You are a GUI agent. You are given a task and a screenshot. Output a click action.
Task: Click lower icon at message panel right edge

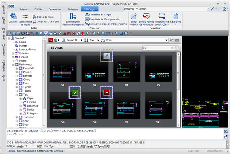pos(226,137)
